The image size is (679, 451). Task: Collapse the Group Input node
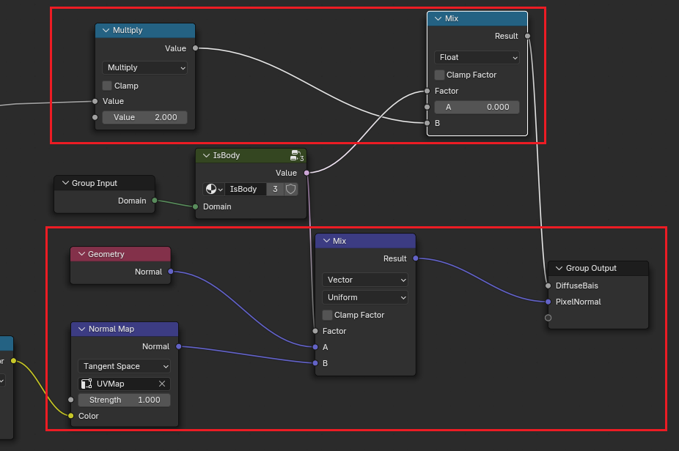click(65, 183)
